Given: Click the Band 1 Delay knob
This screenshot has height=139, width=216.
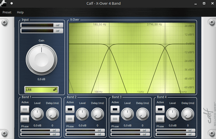Looking at the screenshot, I should coord(52,114).
